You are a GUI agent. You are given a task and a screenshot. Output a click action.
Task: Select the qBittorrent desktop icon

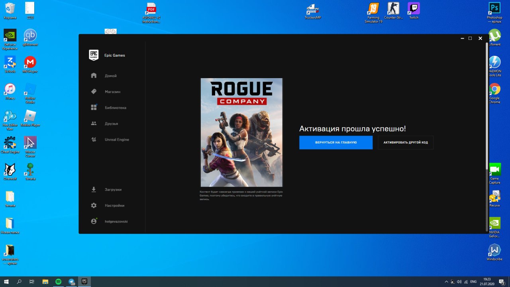(x=30, y=37)
